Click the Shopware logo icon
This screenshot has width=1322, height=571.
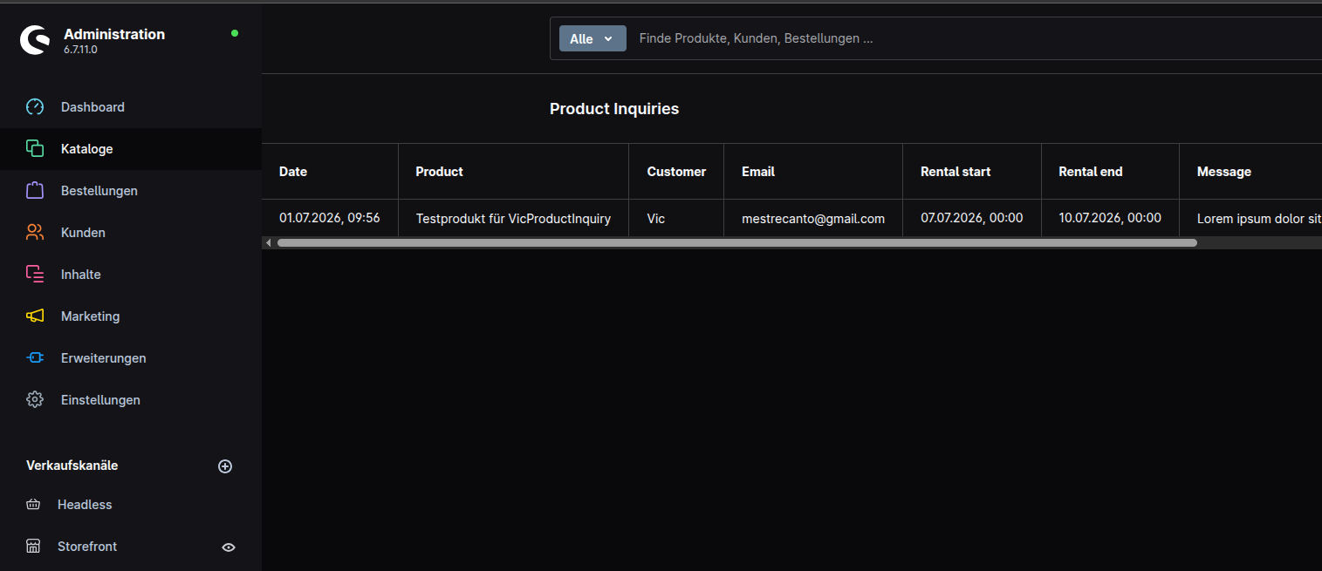[x=35, y=40]
